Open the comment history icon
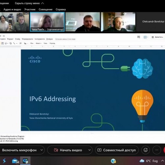Image resolution: width=165 pixels, height=165 pixels. (139, 37)
